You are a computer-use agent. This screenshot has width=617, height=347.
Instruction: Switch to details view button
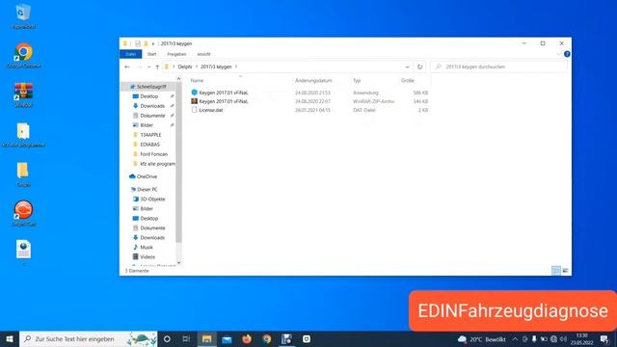556,271
